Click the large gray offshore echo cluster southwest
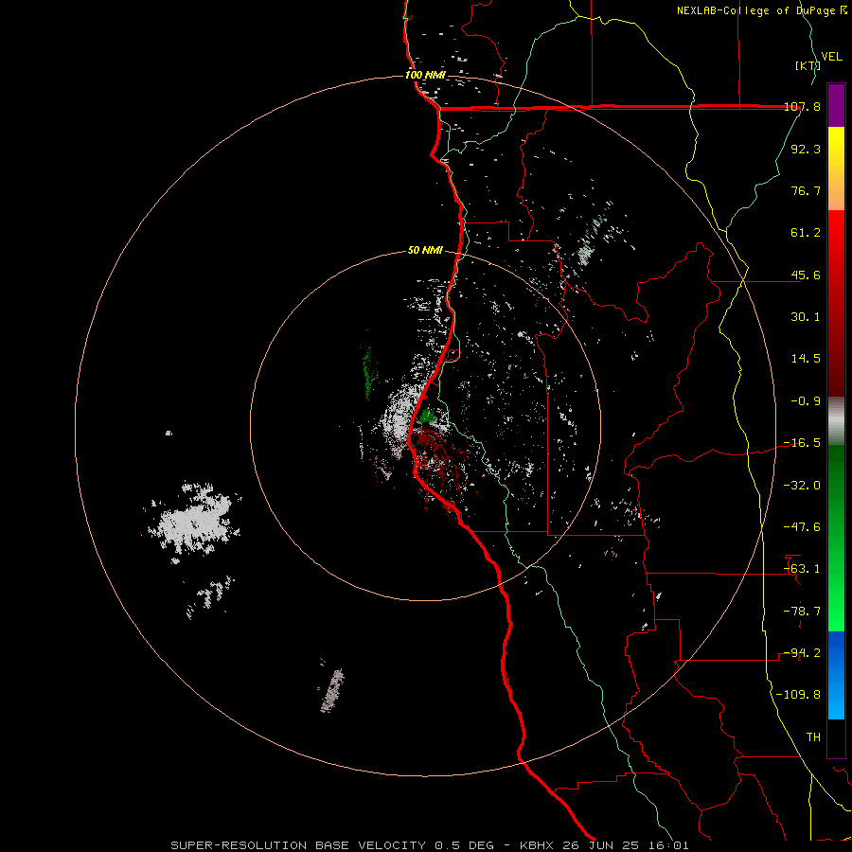 click(192, 521)
